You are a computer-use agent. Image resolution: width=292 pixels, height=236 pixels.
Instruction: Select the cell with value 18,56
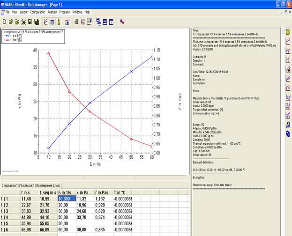click(85, 205)
